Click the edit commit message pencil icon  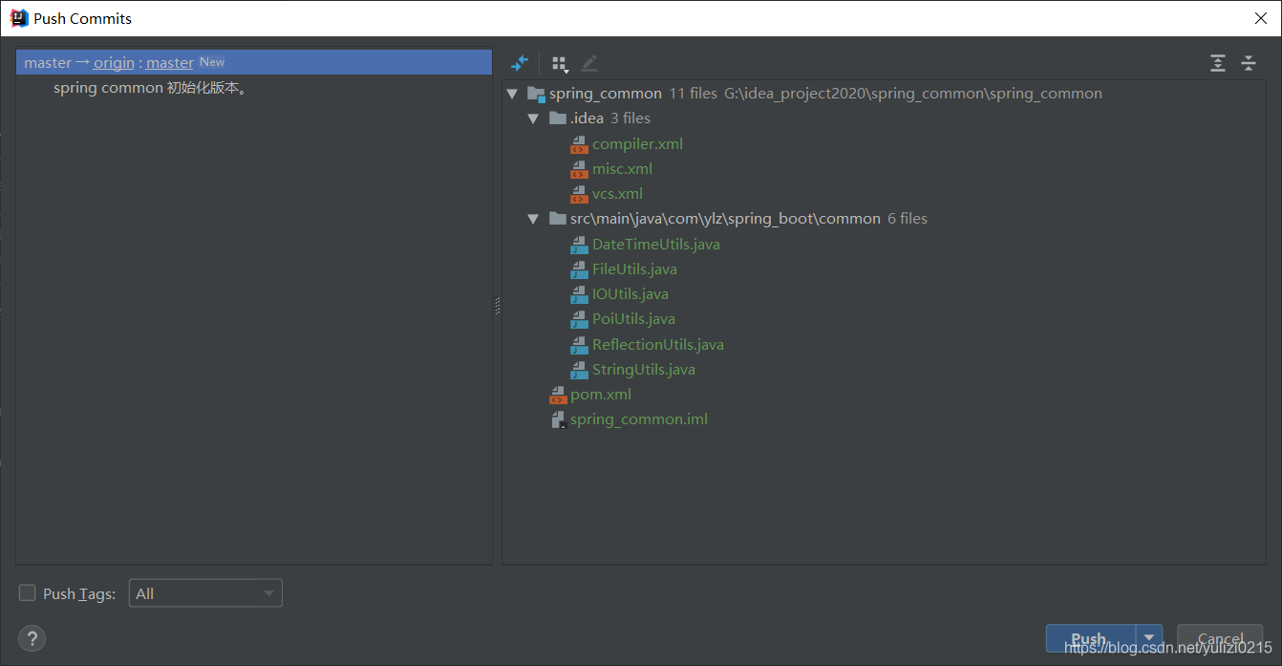point(588,63)
